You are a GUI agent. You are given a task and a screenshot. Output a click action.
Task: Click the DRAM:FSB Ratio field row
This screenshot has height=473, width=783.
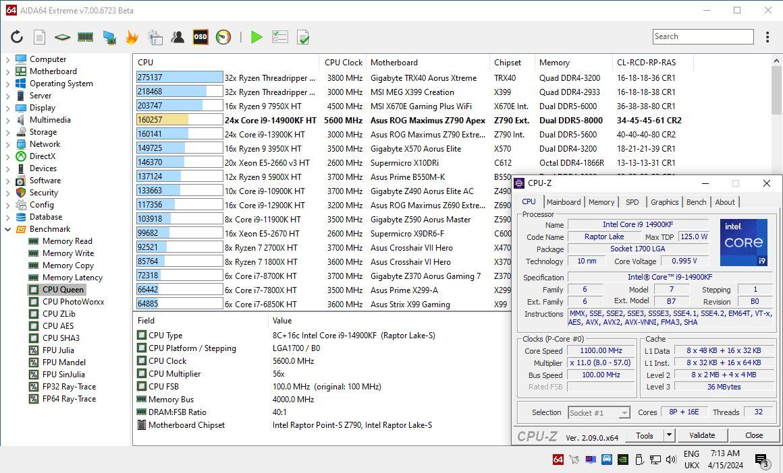[322, 412]
